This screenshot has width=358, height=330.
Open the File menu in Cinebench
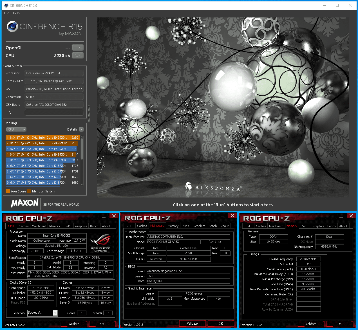(6, 13)
